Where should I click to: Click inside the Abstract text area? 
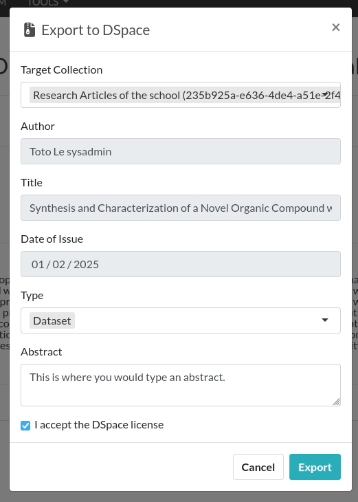pyautogui.click(x=181, y=385)
